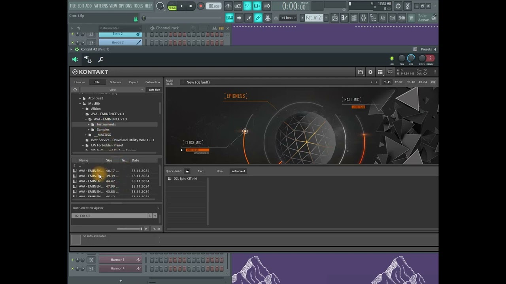Click the FL Studio record button

[x=200, y=6]
